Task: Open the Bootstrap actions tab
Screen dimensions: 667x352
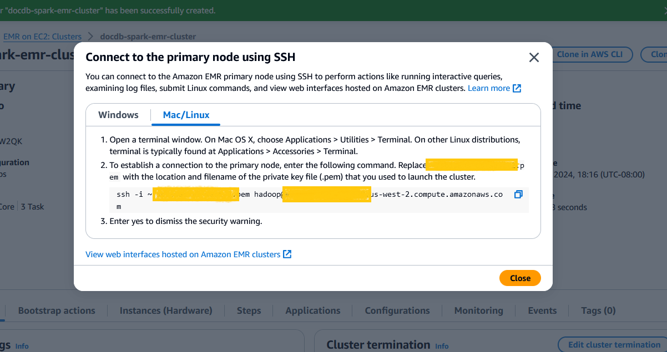Action: [57, 310]
